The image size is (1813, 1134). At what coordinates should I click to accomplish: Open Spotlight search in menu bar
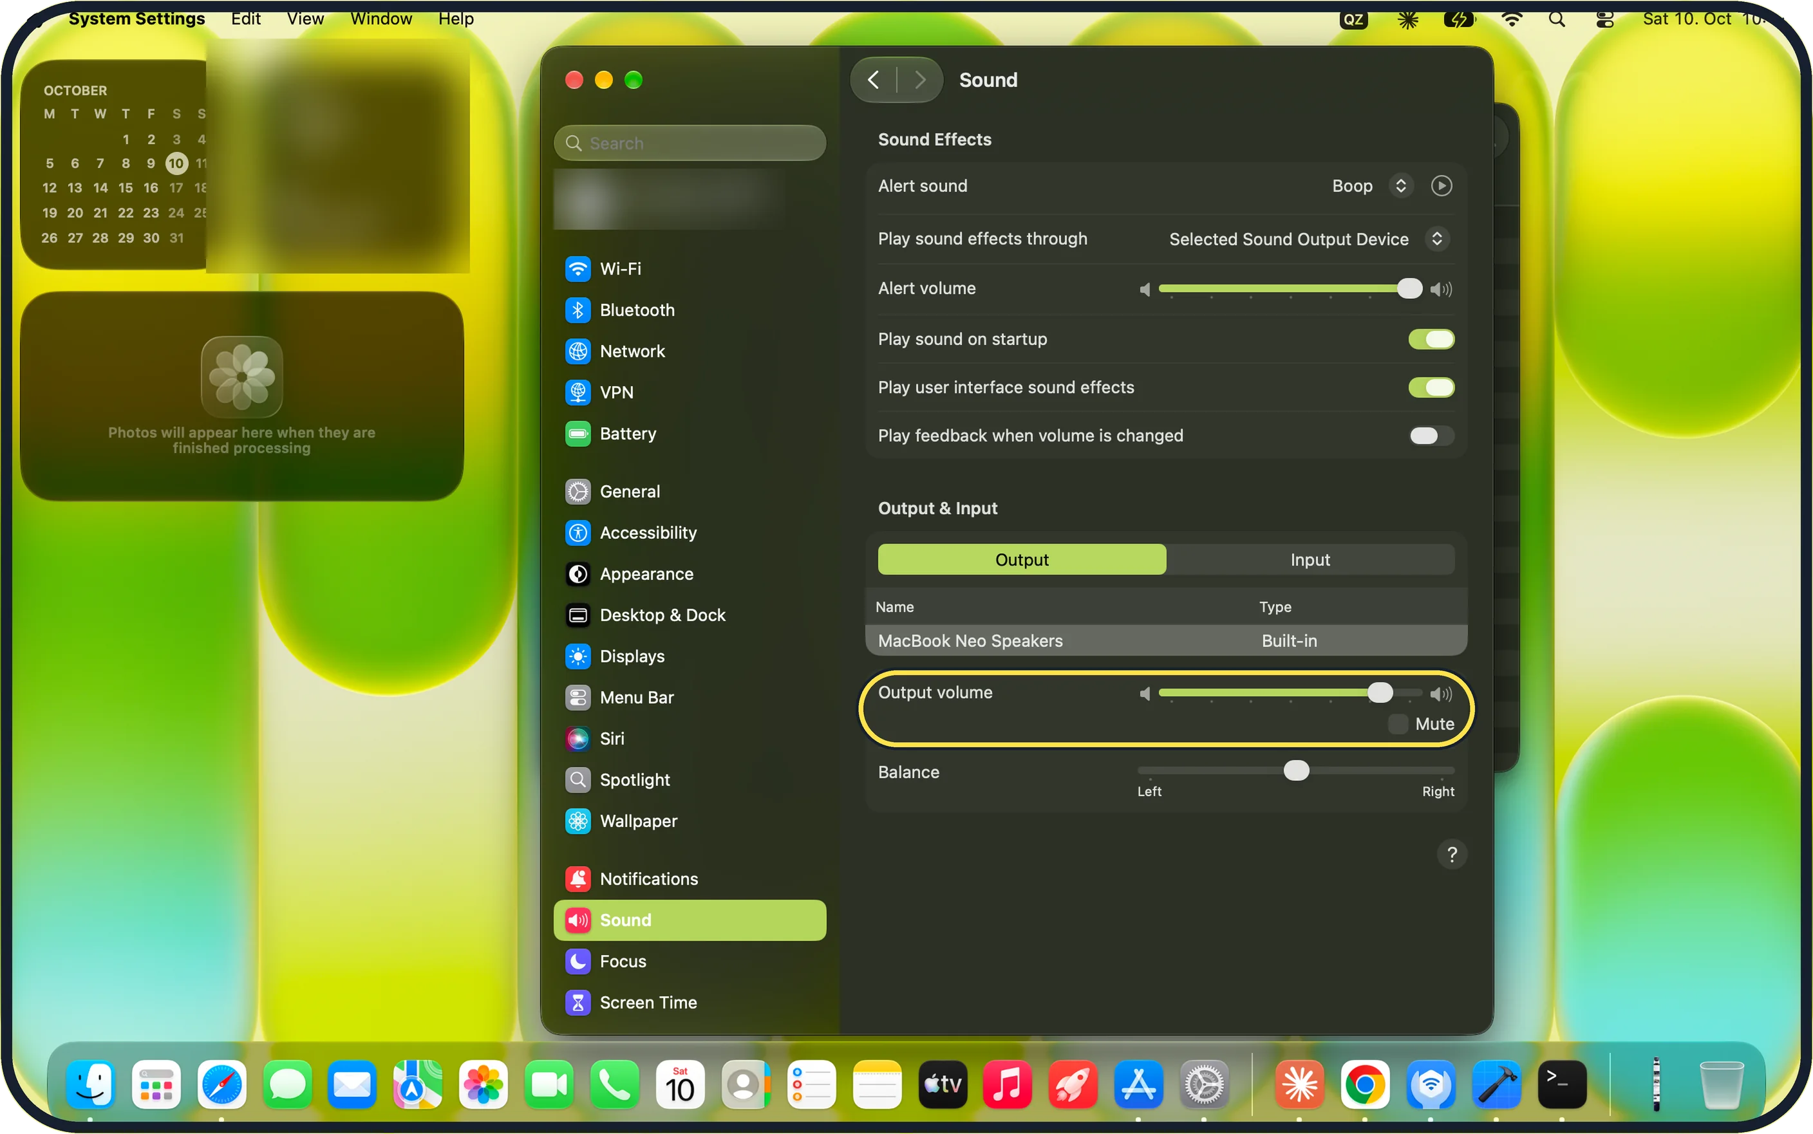coord(1557,19)
